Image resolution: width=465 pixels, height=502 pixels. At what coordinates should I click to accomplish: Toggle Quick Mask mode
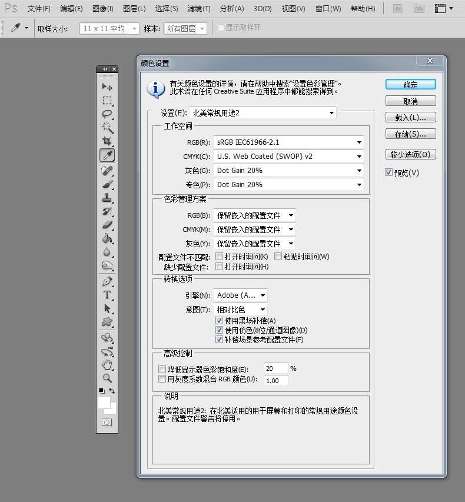pyautogui.click(x=107, y=423)
